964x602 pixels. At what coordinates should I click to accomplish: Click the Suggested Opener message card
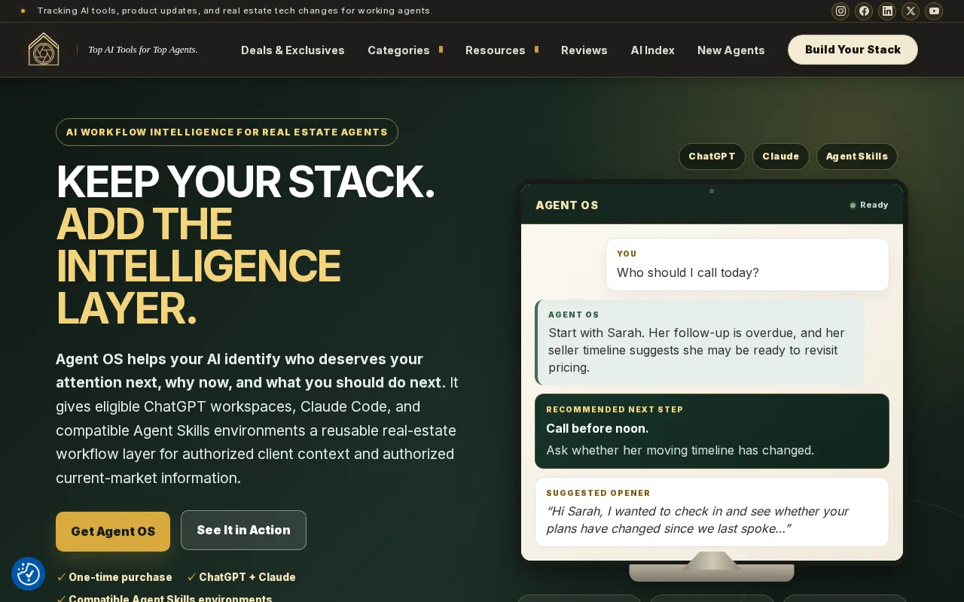tap(712, 512)
